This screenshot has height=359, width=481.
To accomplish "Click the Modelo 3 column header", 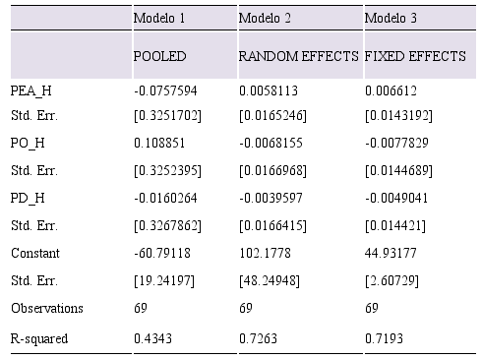I will (x=391, y=18).
